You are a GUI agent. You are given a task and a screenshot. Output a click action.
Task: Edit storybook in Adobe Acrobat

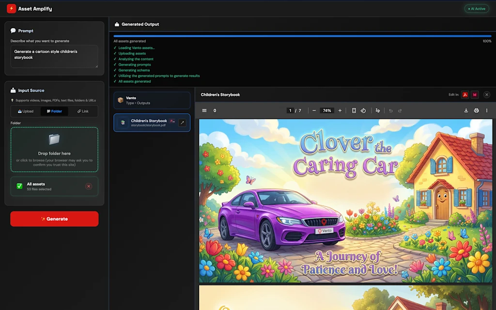pyautogui.click(x=465, y=95)
